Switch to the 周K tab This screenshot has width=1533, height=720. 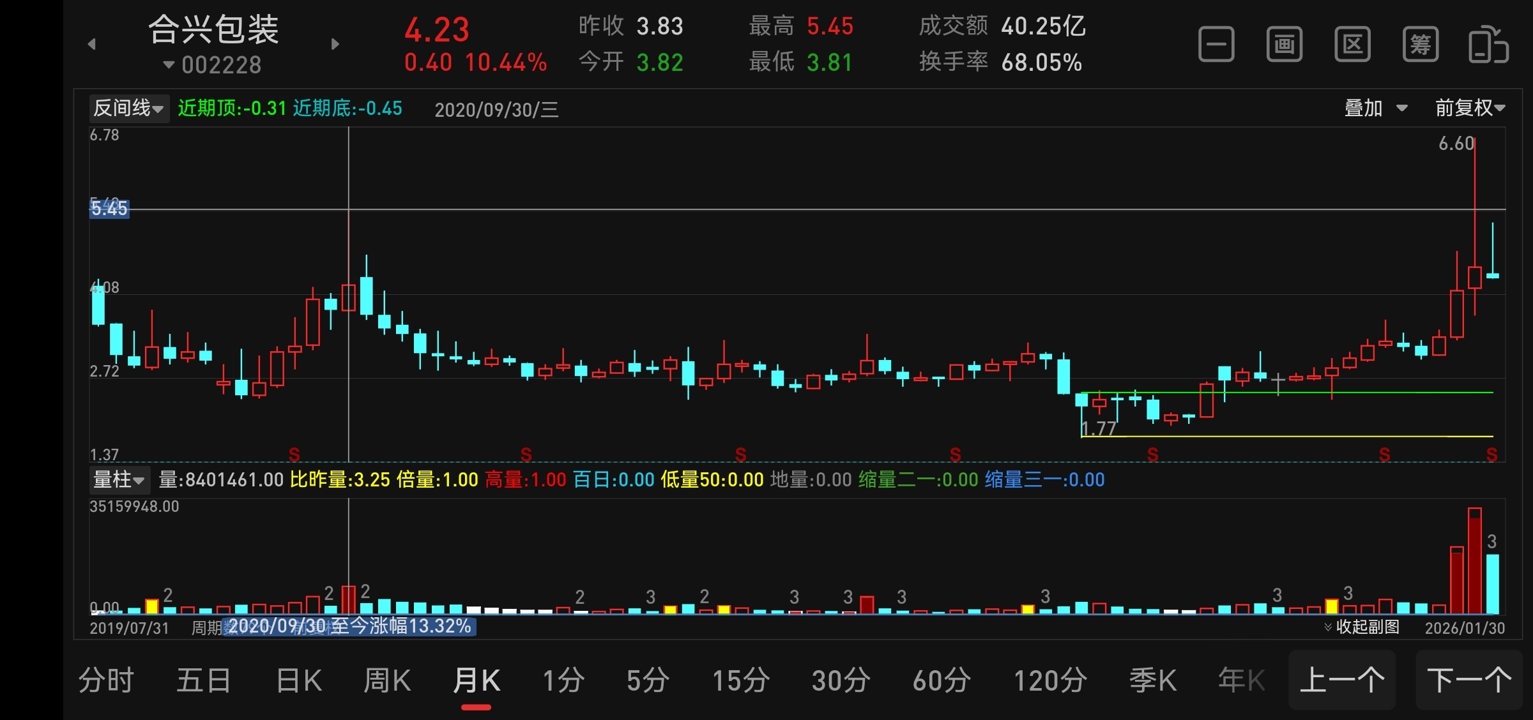coord(387,680)
